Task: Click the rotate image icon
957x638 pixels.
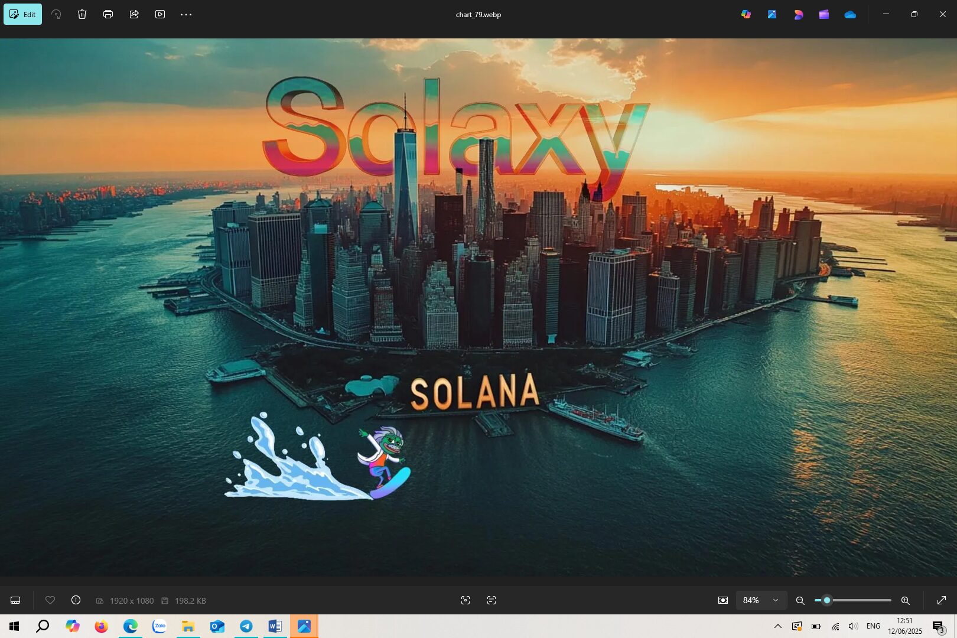Action: [56, 14]
